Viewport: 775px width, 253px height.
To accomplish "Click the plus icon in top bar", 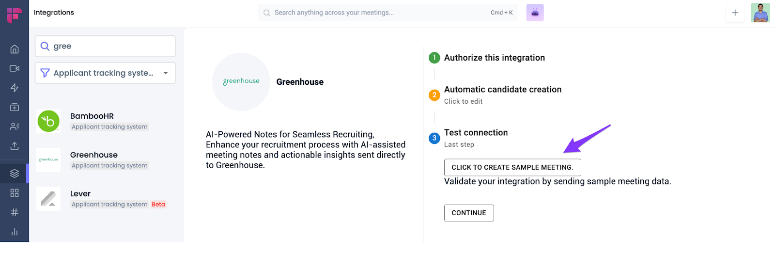I will [735, 13].
